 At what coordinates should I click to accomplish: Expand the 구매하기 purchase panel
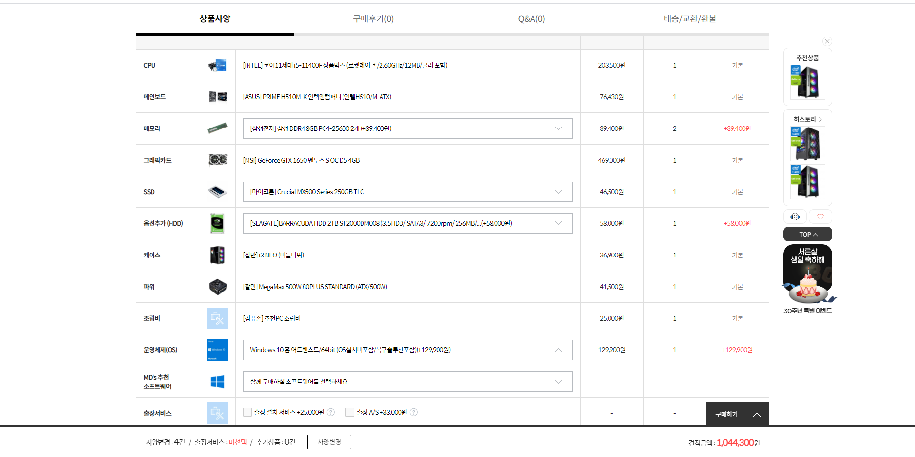(x=738, y=414)
